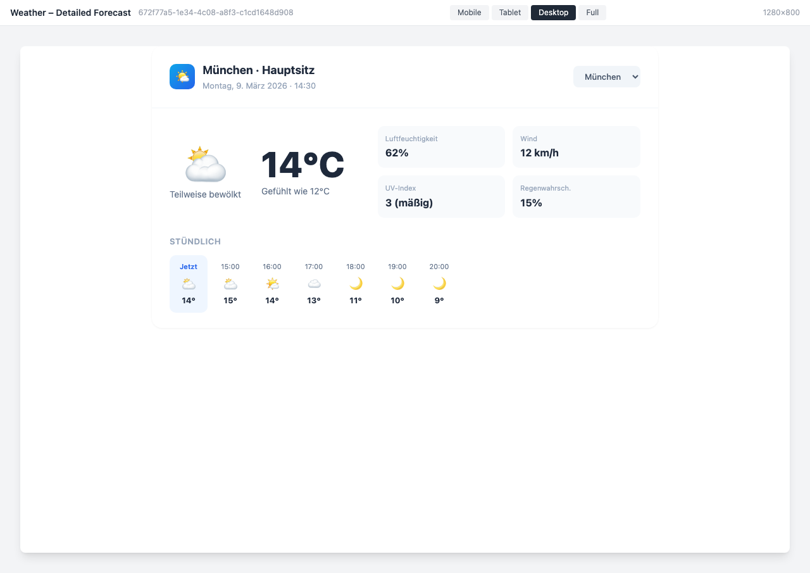The width and height of the screenshot is (810, 573).
Task: Click the weather app icon beside München
Action: tap(182, 76)
